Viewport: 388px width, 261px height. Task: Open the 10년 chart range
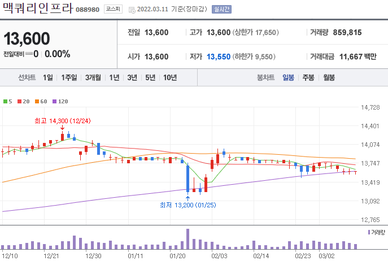pyautogui.click(x=170, y=77)
